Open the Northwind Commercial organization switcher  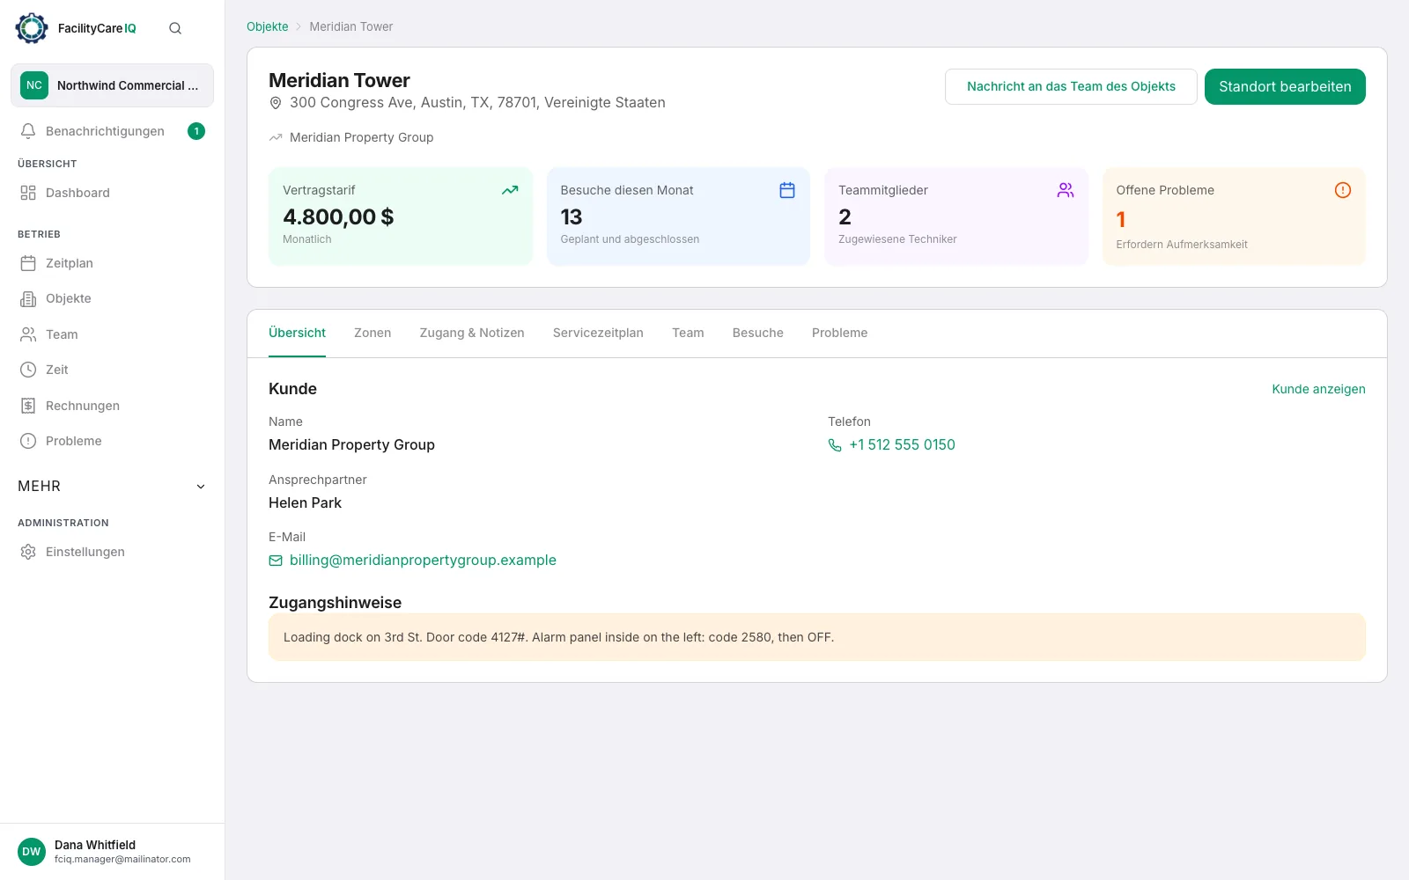112,85
